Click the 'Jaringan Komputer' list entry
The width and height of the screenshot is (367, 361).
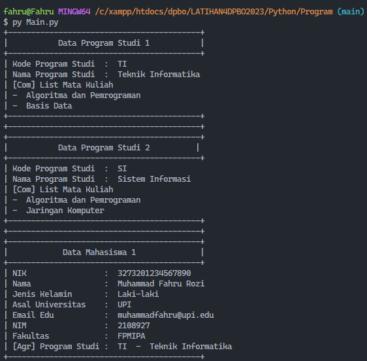(65, 211)
